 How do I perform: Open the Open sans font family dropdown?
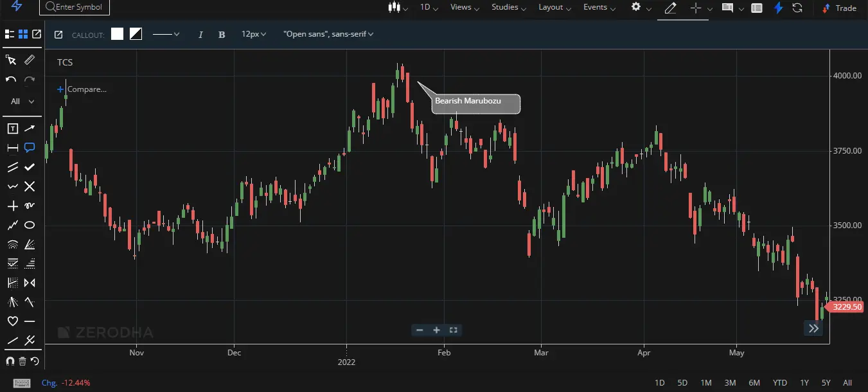328,34
